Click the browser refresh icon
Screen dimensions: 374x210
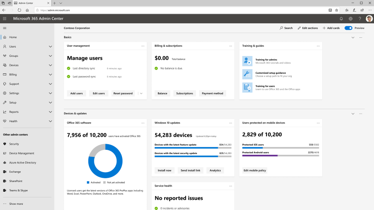(19, 10)
